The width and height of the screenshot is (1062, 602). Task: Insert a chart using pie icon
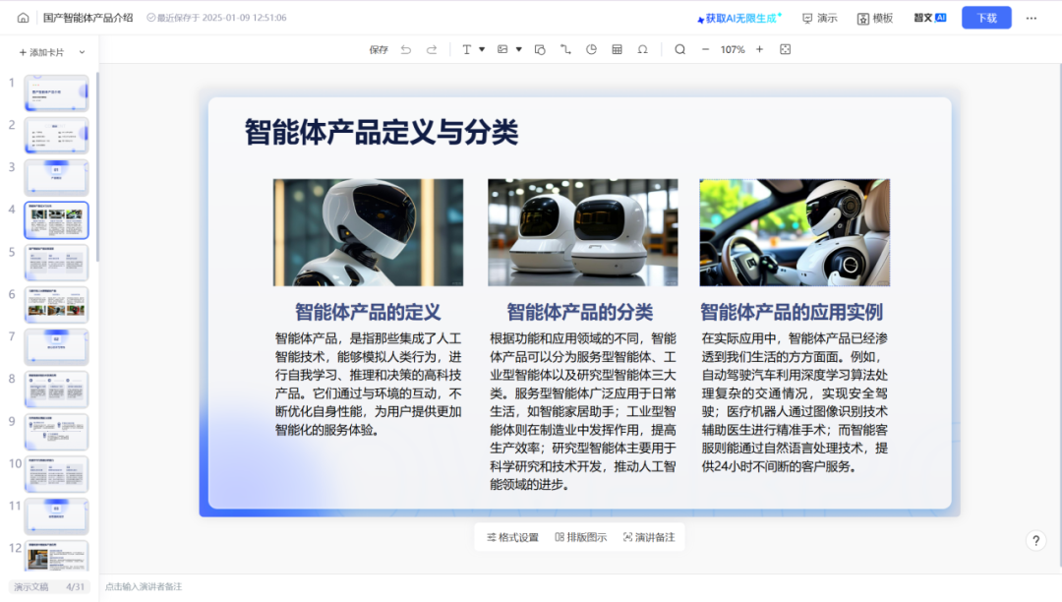tap(591, 49)
